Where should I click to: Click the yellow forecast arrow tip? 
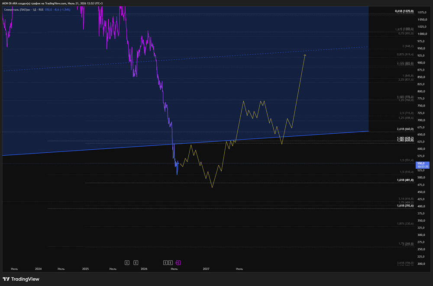305,55
